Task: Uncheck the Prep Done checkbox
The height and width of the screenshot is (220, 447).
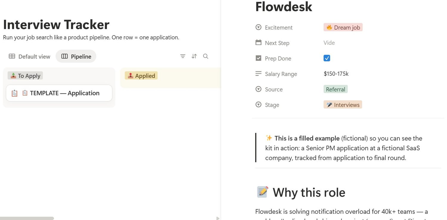Action: [x=327, y=58]
